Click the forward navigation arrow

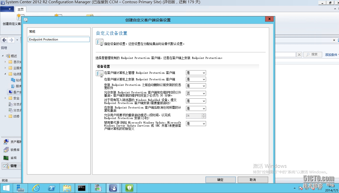[x=11, y=40]
